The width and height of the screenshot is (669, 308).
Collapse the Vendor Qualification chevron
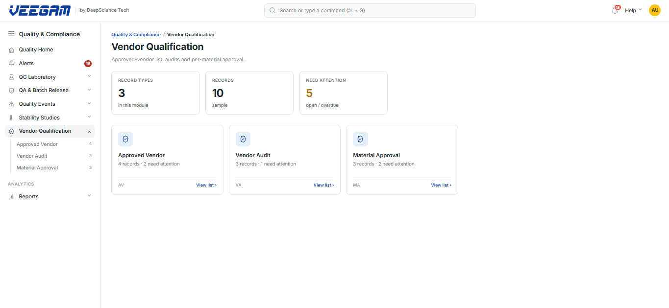(x=89, y=131)
